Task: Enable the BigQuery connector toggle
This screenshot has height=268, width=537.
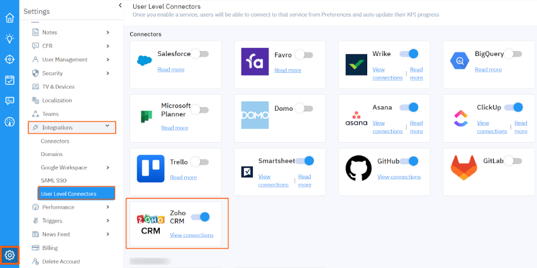Action: pos(513,53)
